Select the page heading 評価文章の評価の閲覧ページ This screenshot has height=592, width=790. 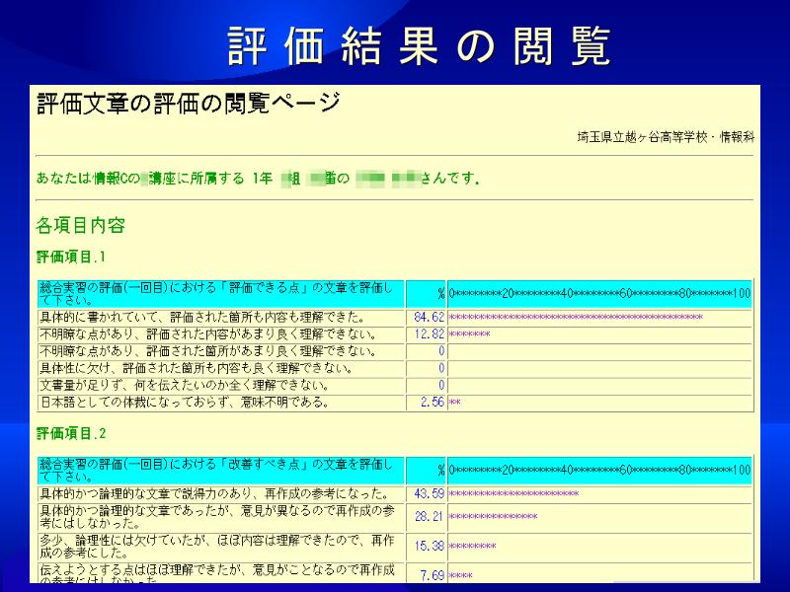(188, 103)
